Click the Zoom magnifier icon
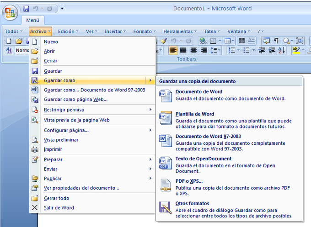 [286, 41]
